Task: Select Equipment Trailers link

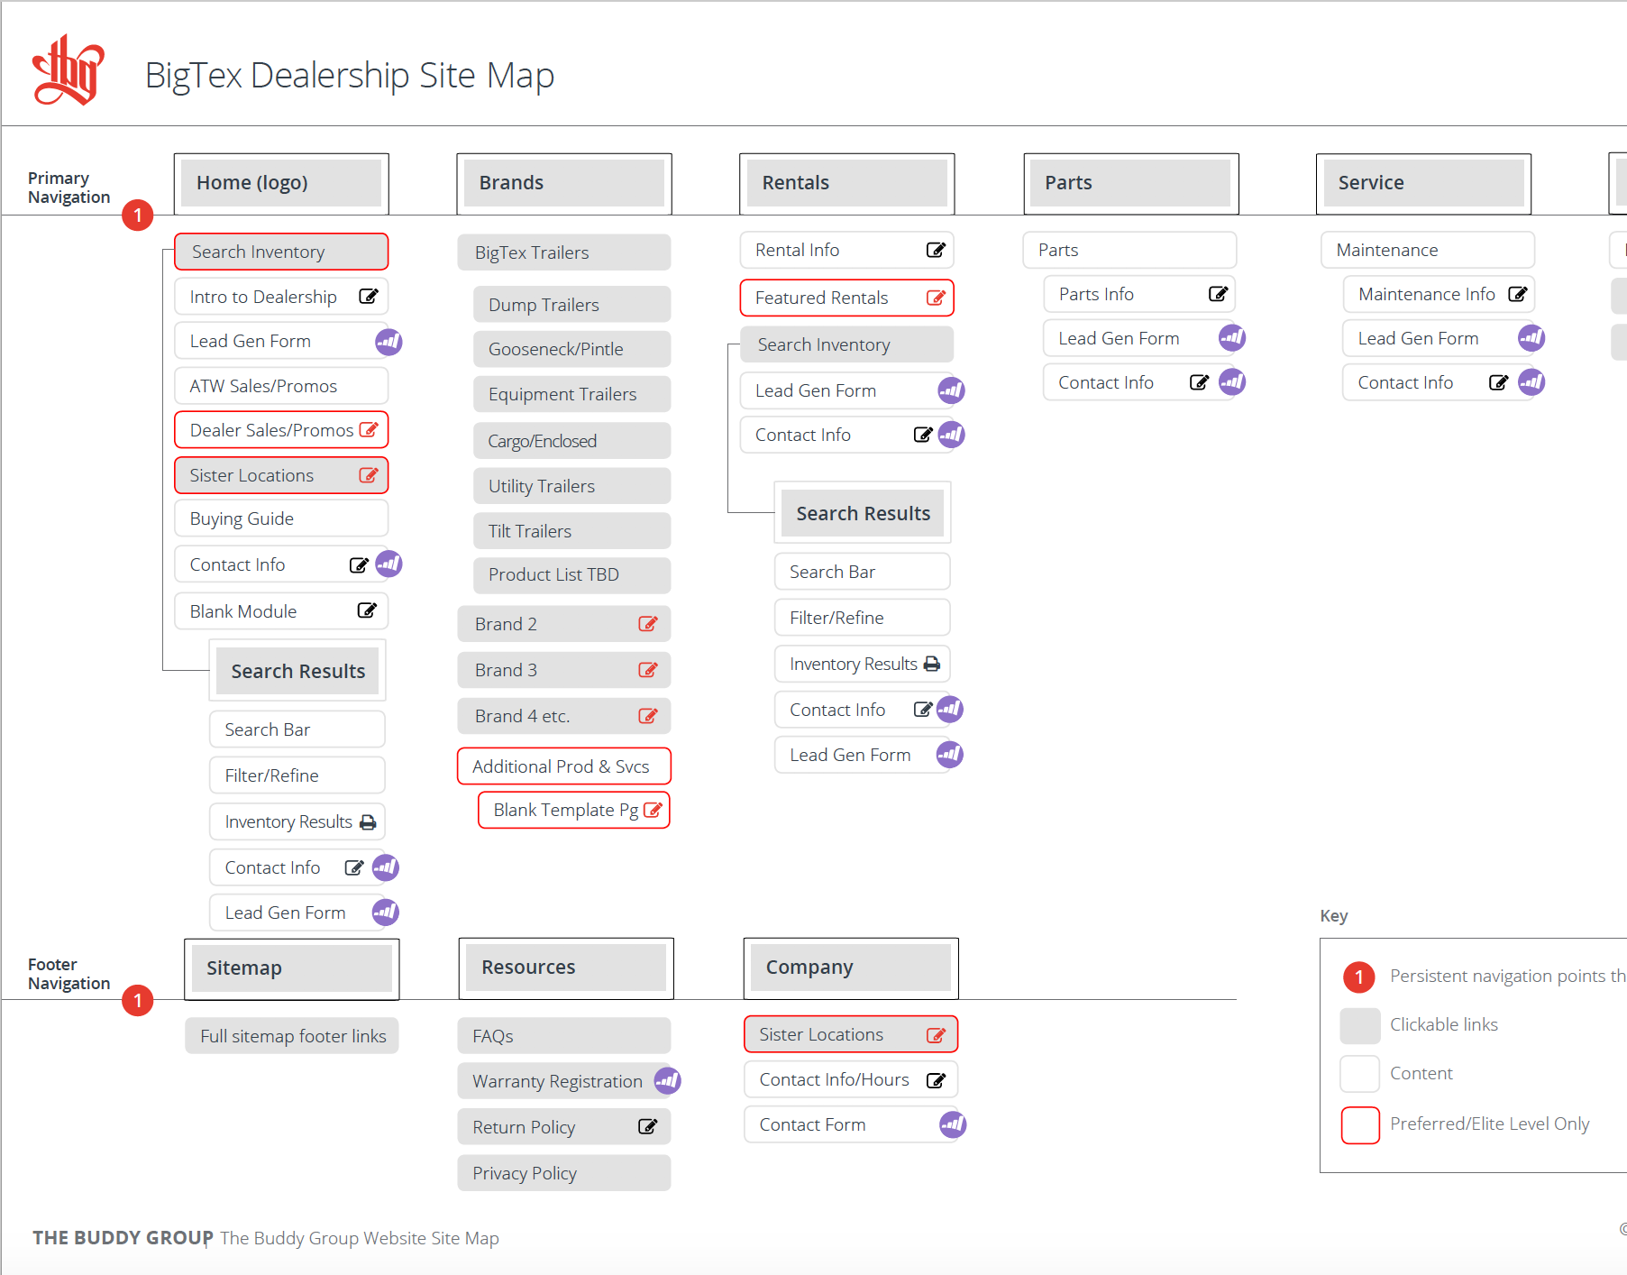Action: pyautogui.click(x=571, y=394)
